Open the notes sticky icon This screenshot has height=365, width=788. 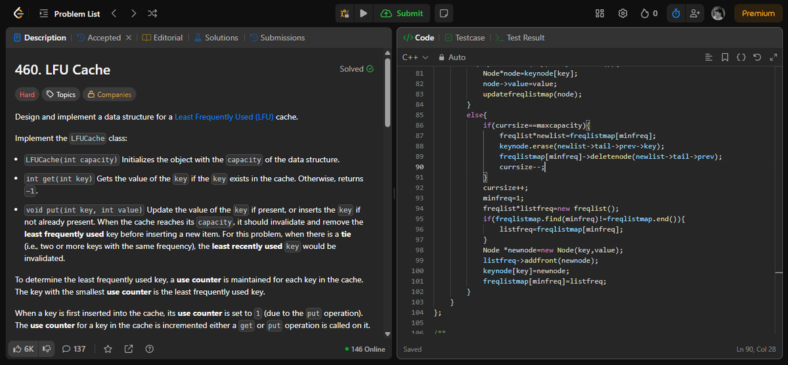click(x=443, y=13)
